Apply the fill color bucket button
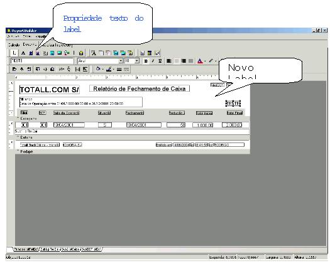 tap(98, 69)
